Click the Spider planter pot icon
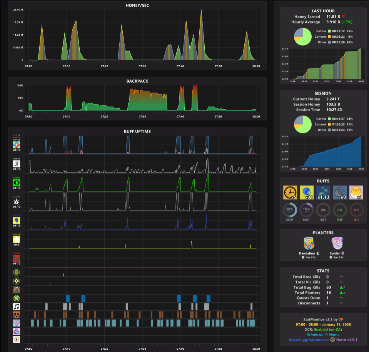Viewport: 369px width, 352px height. 337,243
